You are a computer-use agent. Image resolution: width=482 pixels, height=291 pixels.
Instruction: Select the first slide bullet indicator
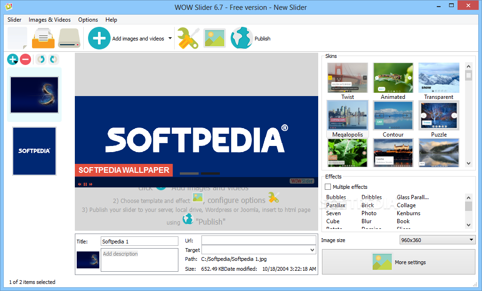coord(189,173)
